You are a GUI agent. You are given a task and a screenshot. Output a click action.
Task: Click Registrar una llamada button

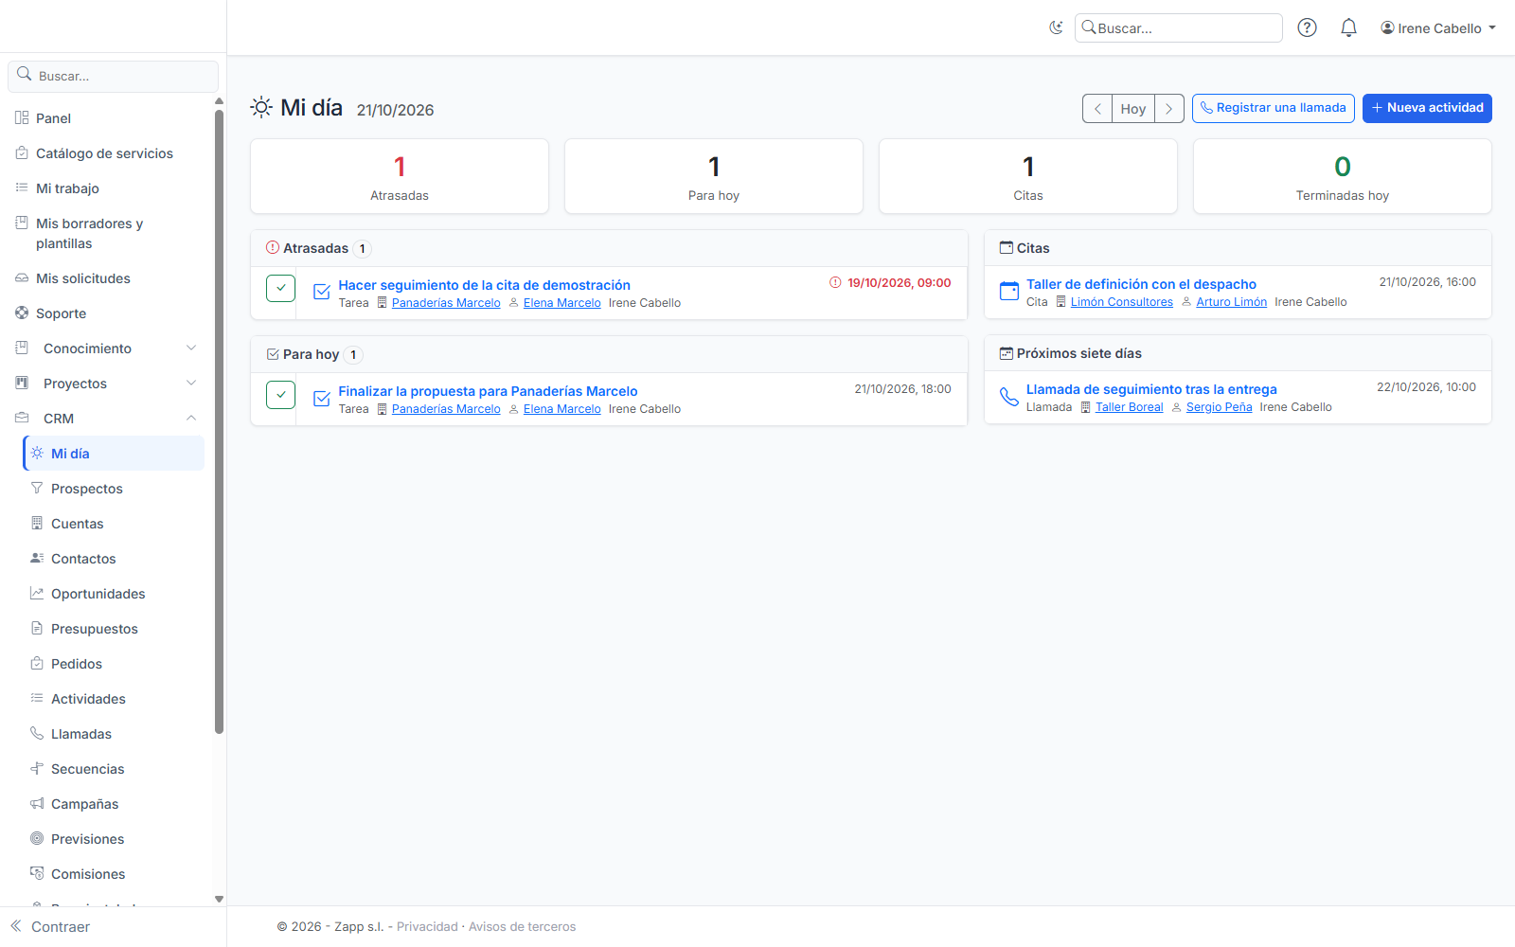click(x=1273, y=108)
